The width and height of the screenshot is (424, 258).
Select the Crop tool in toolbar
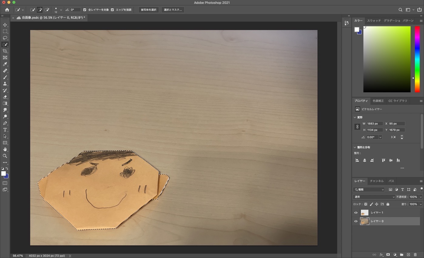click(5, 51)
